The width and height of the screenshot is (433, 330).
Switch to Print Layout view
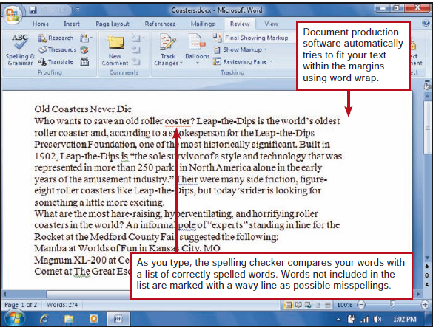point(289,305)
